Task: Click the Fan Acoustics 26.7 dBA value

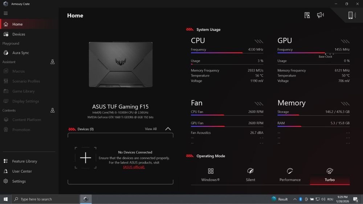Action: tap(257, 133)
